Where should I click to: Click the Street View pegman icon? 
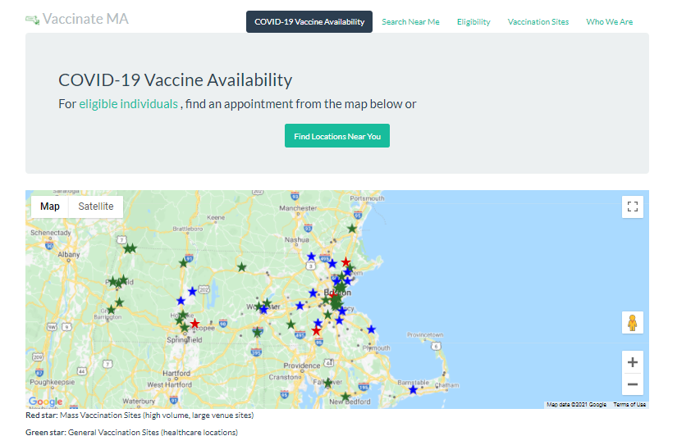(632, 323)
